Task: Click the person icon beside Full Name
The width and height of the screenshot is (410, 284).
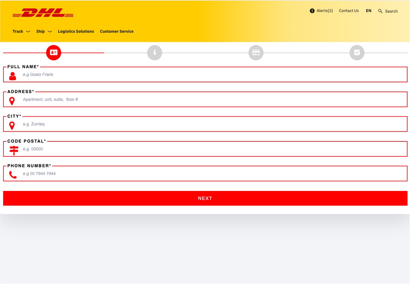Action: coord(12,76)
